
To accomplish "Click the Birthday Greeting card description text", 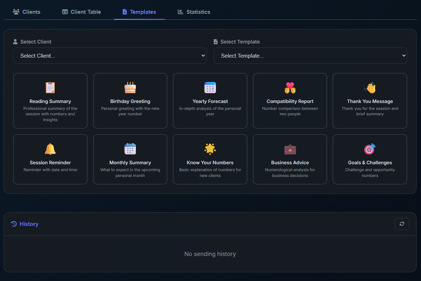I will point(130,111).
